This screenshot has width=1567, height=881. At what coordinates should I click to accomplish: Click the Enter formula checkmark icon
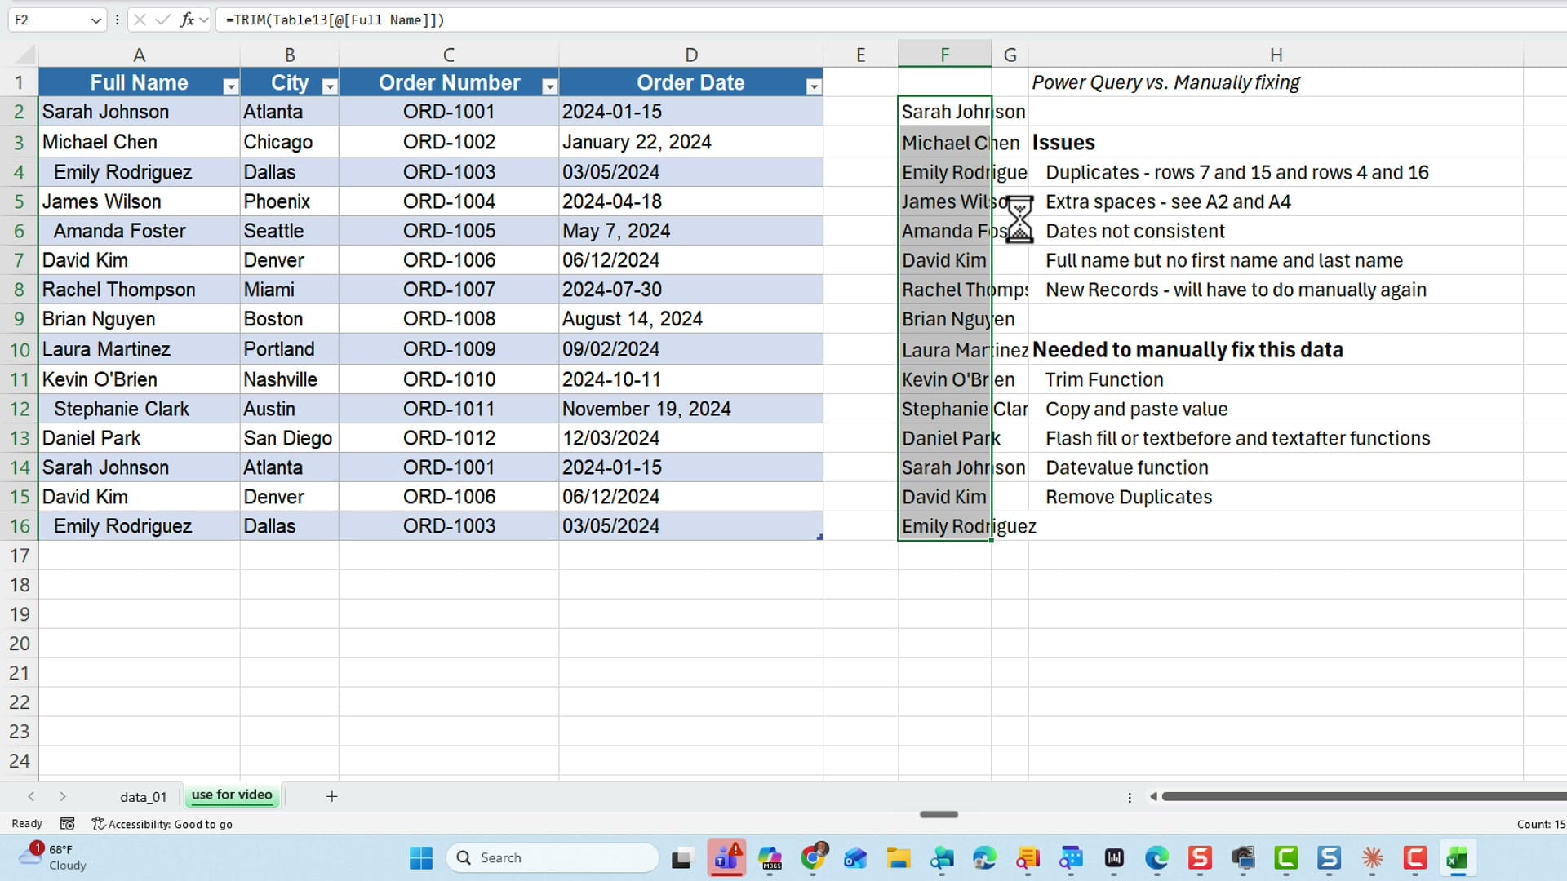click(163, 20)
